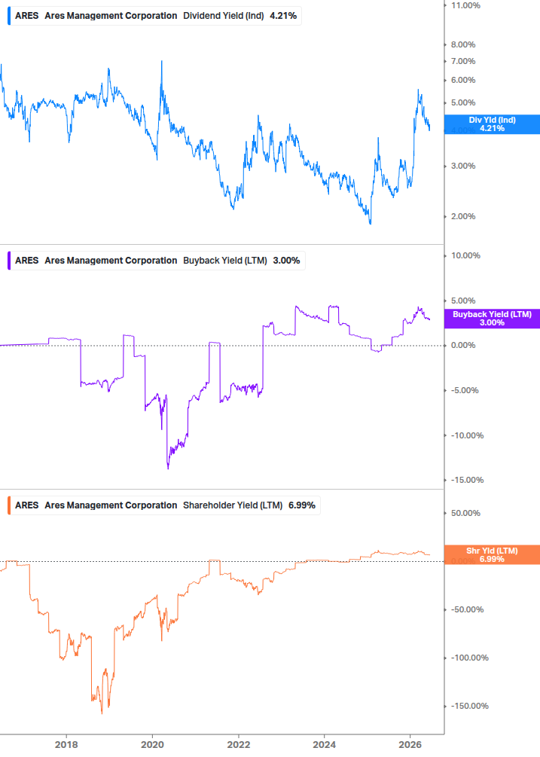Screen dimensions: 540x757
Task: Click the 2020 label on the time axis
Action: coord(152,744)
